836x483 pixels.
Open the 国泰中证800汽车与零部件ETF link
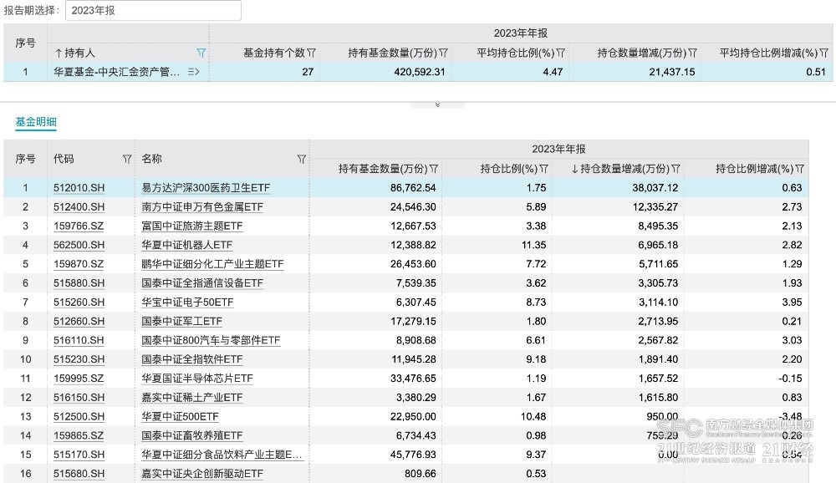211,340
